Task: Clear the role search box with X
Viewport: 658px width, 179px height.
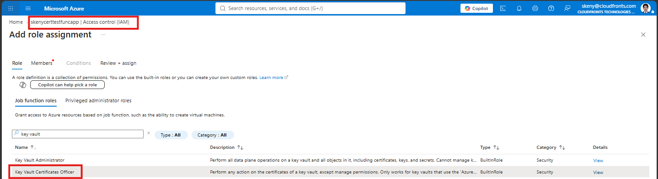Action: pos(148,134)
